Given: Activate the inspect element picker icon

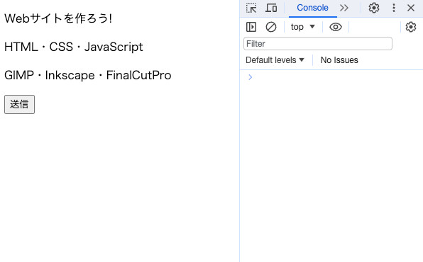Looking at the screenshot, I should [251, 8].
